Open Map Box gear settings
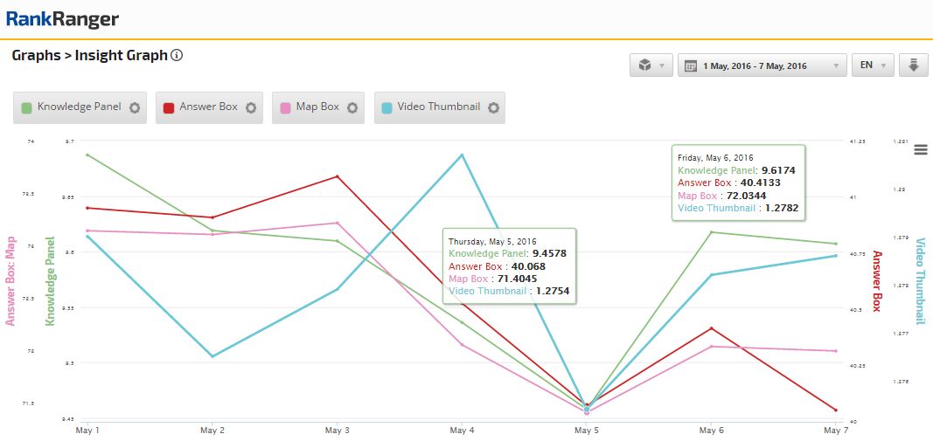The image size is (933, 441). [x=352, y=107]
